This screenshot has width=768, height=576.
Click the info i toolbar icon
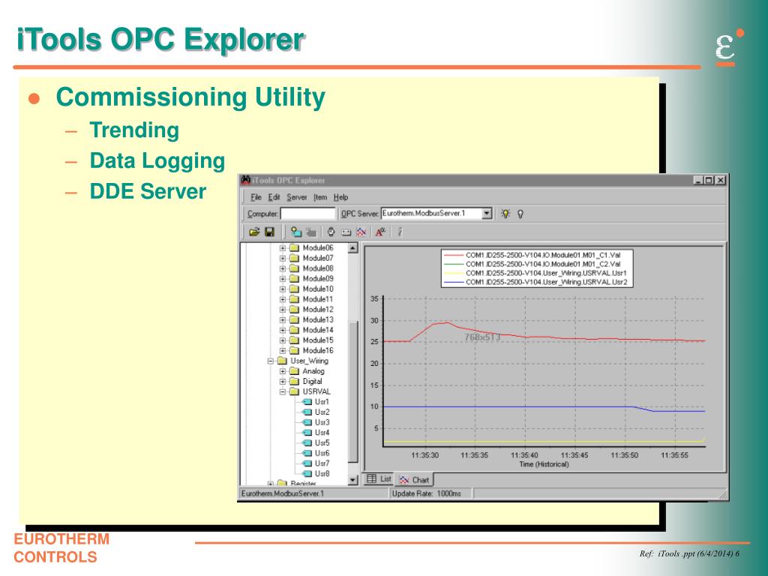(x=400, y=232)
